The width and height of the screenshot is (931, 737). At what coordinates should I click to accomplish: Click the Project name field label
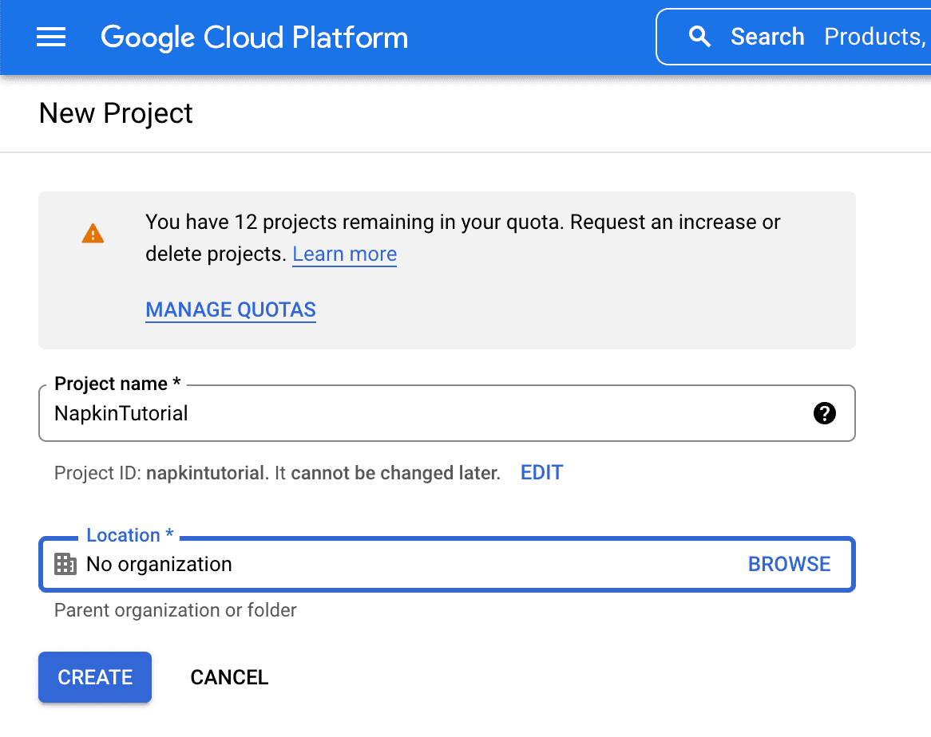(111, 384)
